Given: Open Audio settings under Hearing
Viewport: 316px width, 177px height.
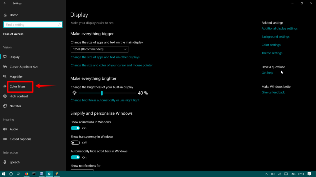Looking at the screenshot, I should pos(14,129).
